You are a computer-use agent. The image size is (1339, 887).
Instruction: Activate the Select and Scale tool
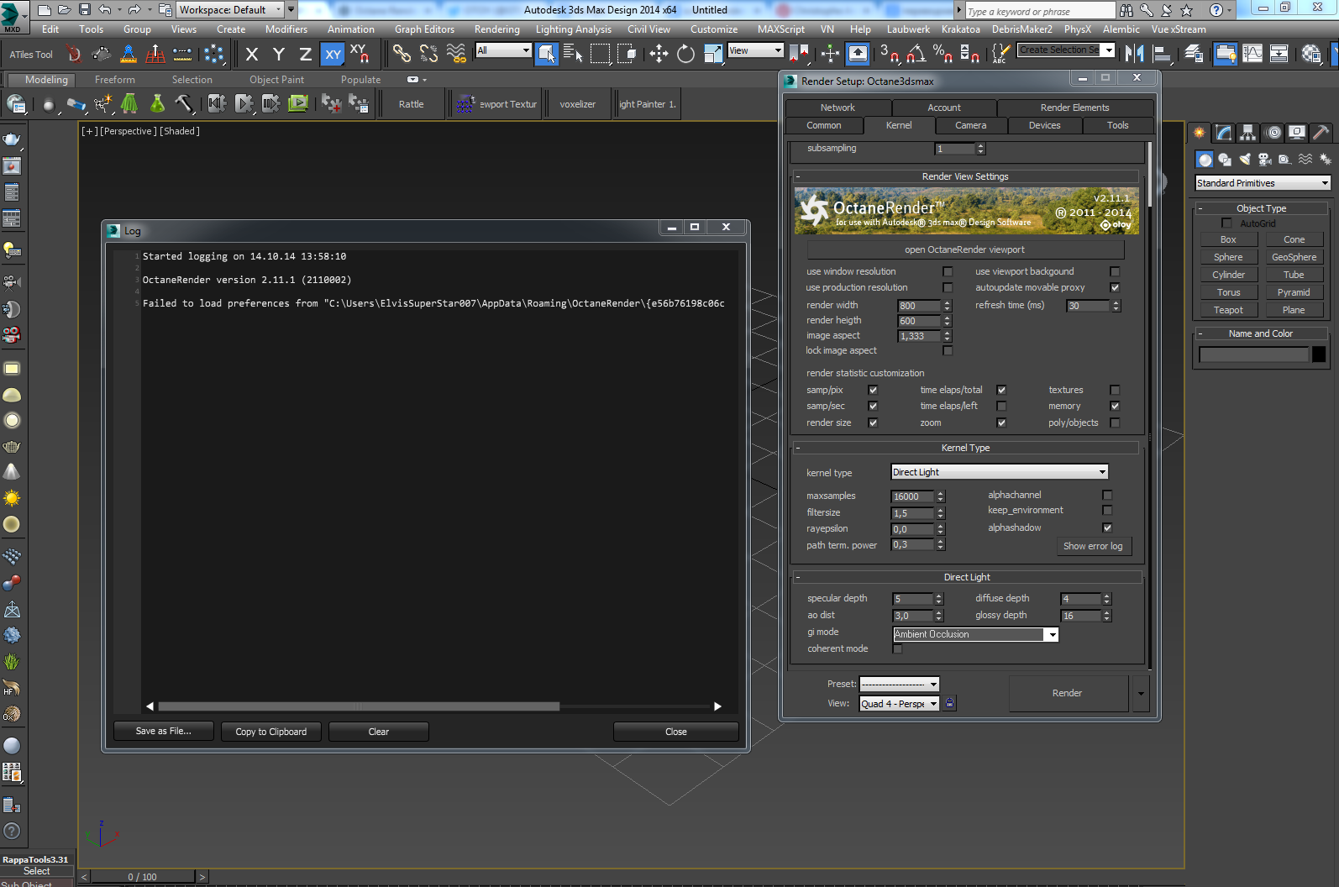click(x=713, y=55)
